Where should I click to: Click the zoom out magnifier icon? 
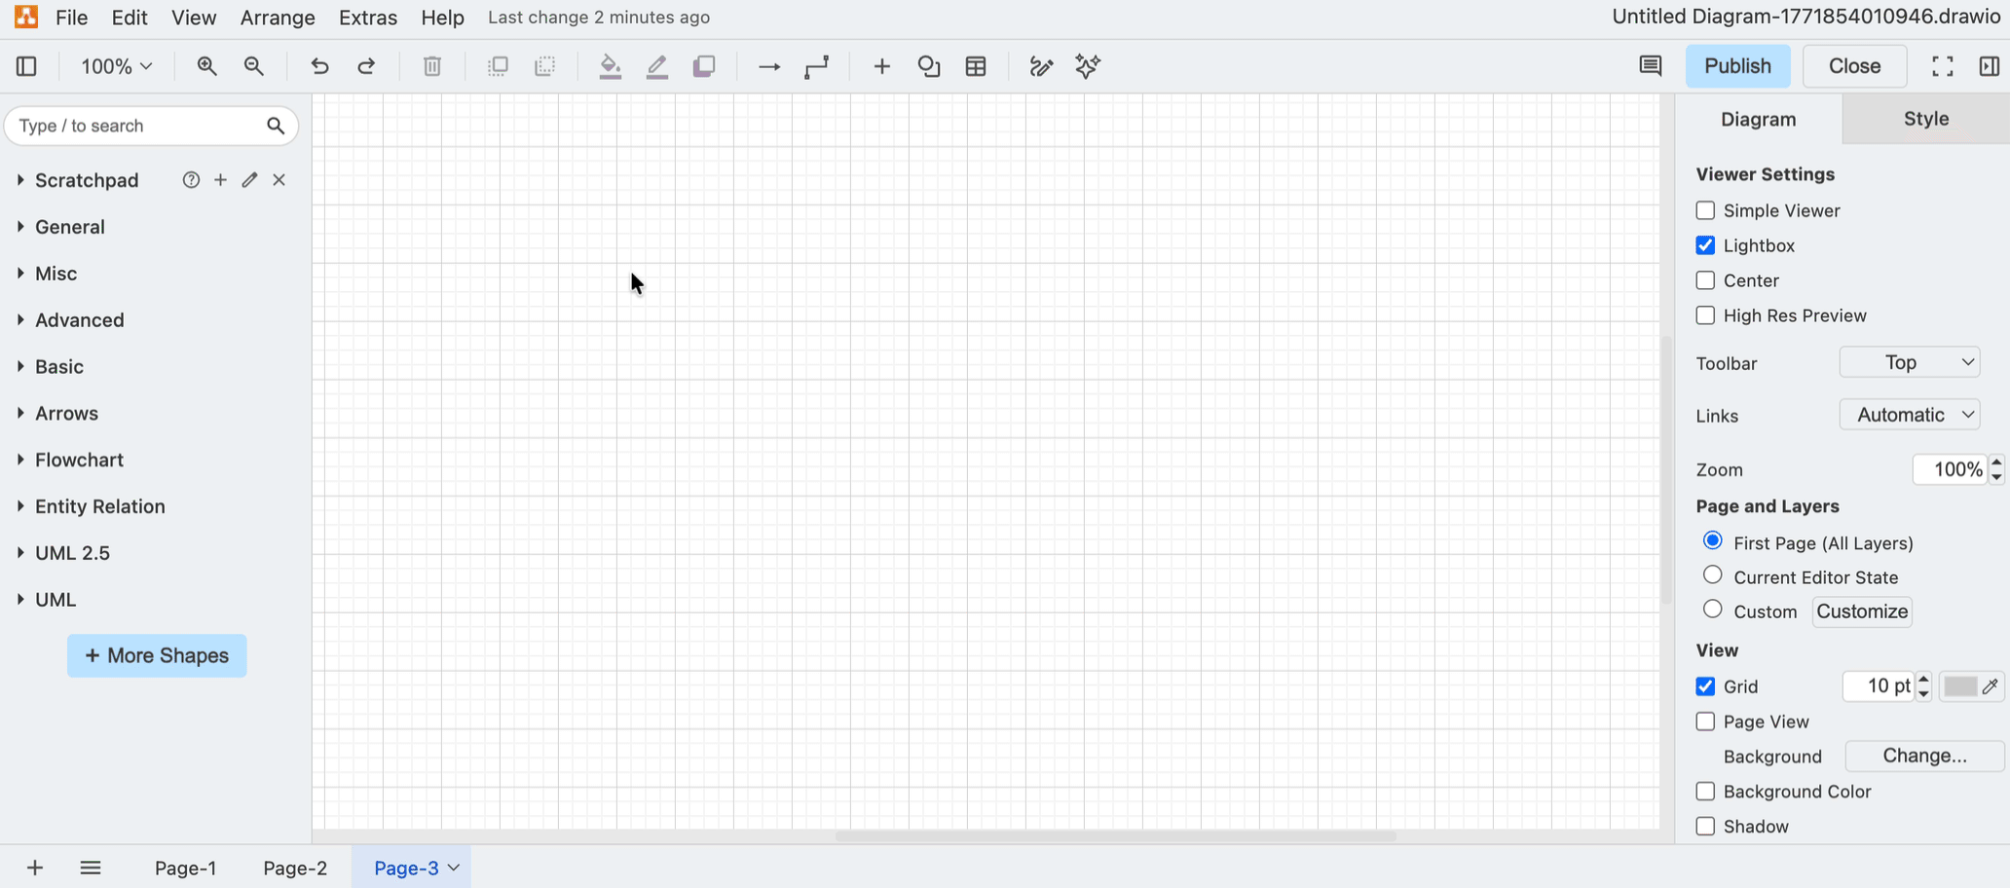(254, 66)
